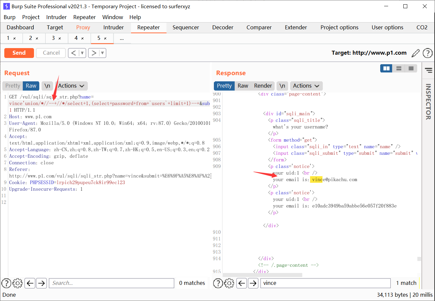Focus the response search field containing vince

point(325,283)
